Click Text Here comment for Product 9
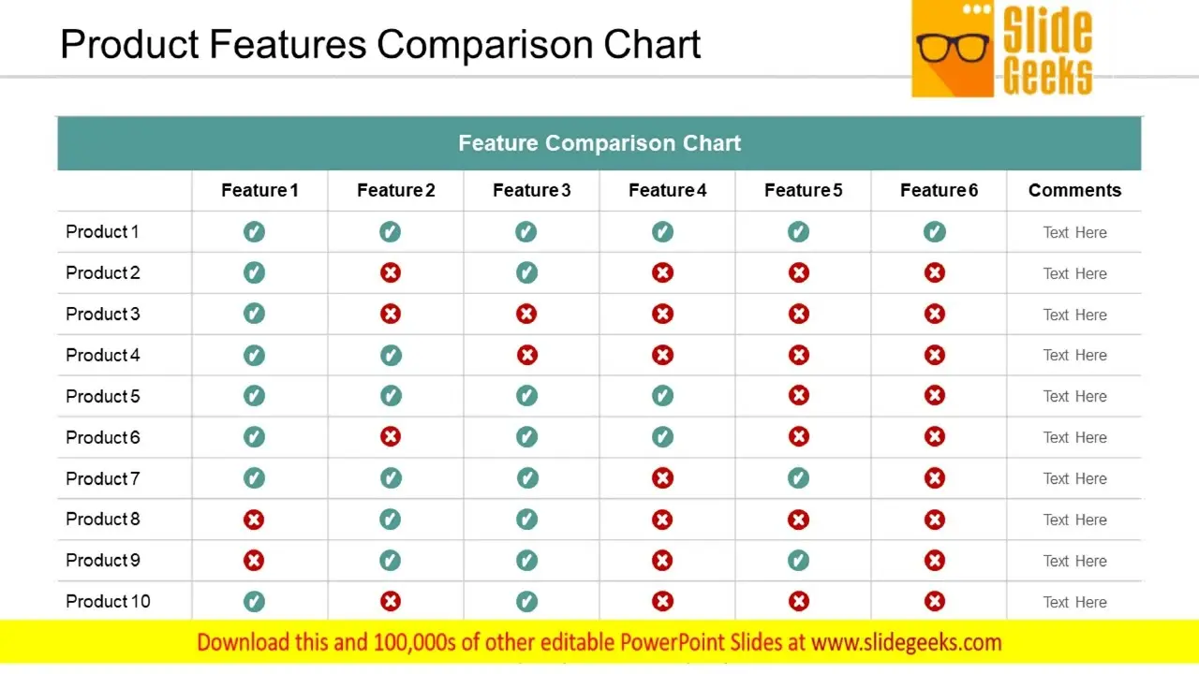Viewport: 1199px width, 674px height. 1075,561
